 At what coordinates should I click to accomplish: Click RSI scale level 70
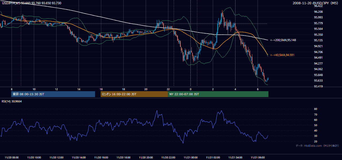point(316,114)
